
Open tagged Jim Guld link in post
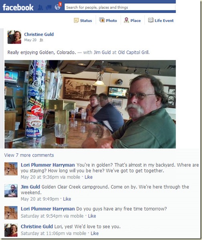102,52
